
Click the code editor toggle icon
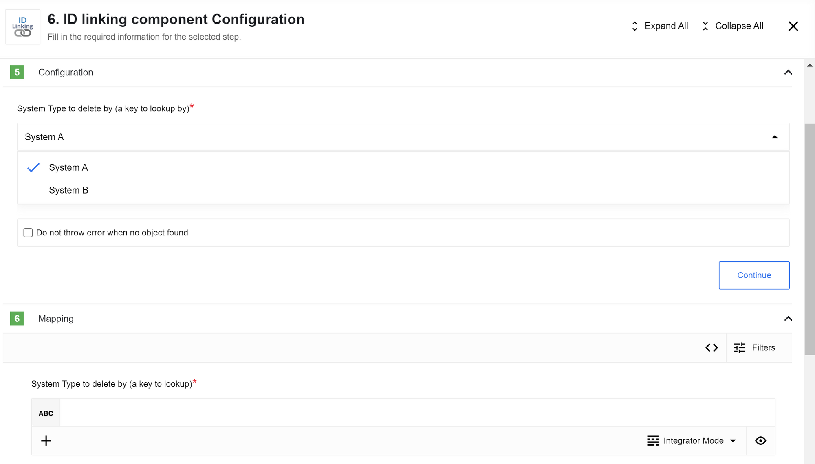point(712,347)
